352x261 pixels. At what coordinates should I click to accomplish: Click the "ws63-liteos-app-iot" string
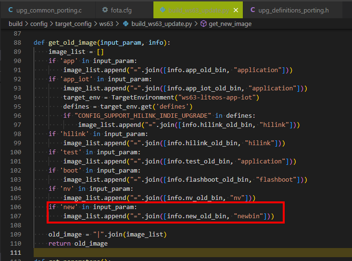tap(217, 98)
